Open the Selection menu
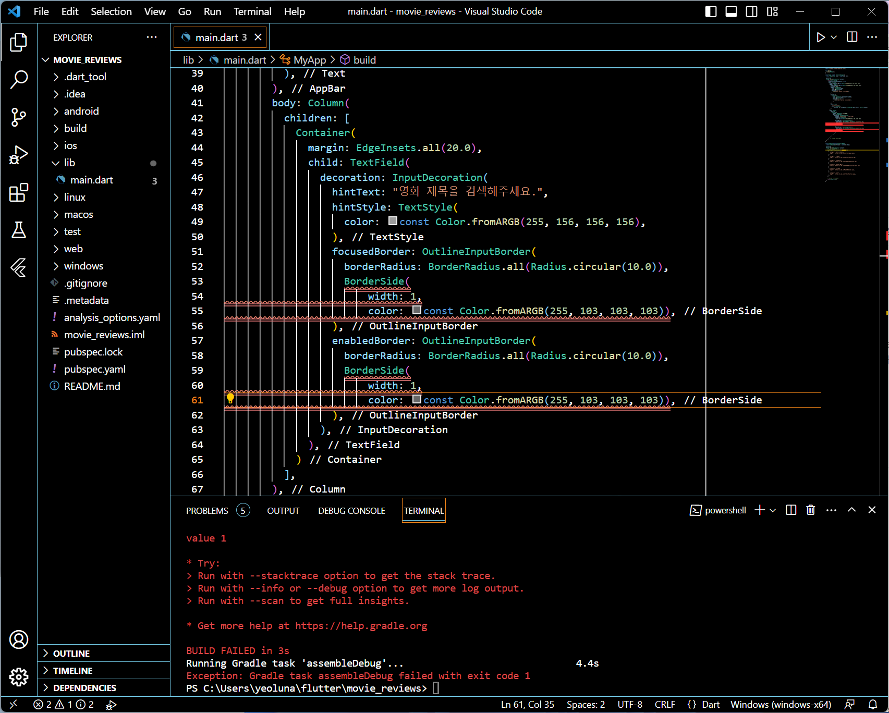 point(111,11)
